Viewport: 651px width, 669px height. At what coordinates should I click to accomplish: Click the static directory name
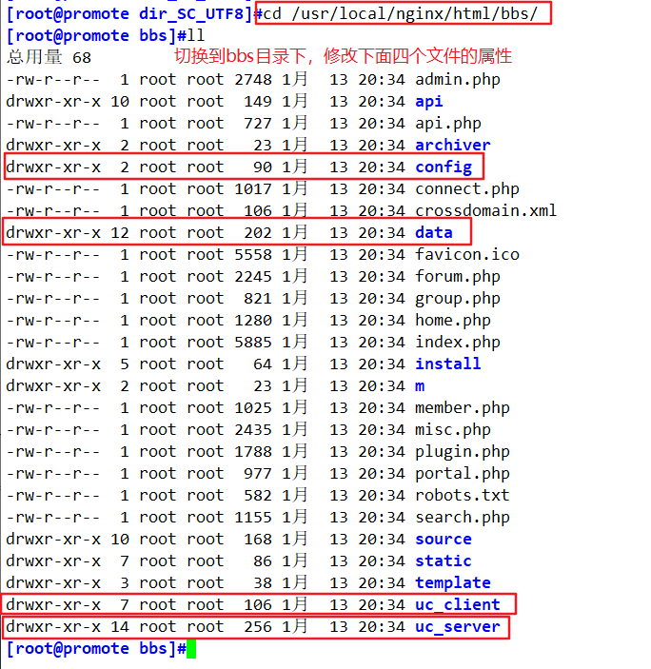tap(444, 561)
